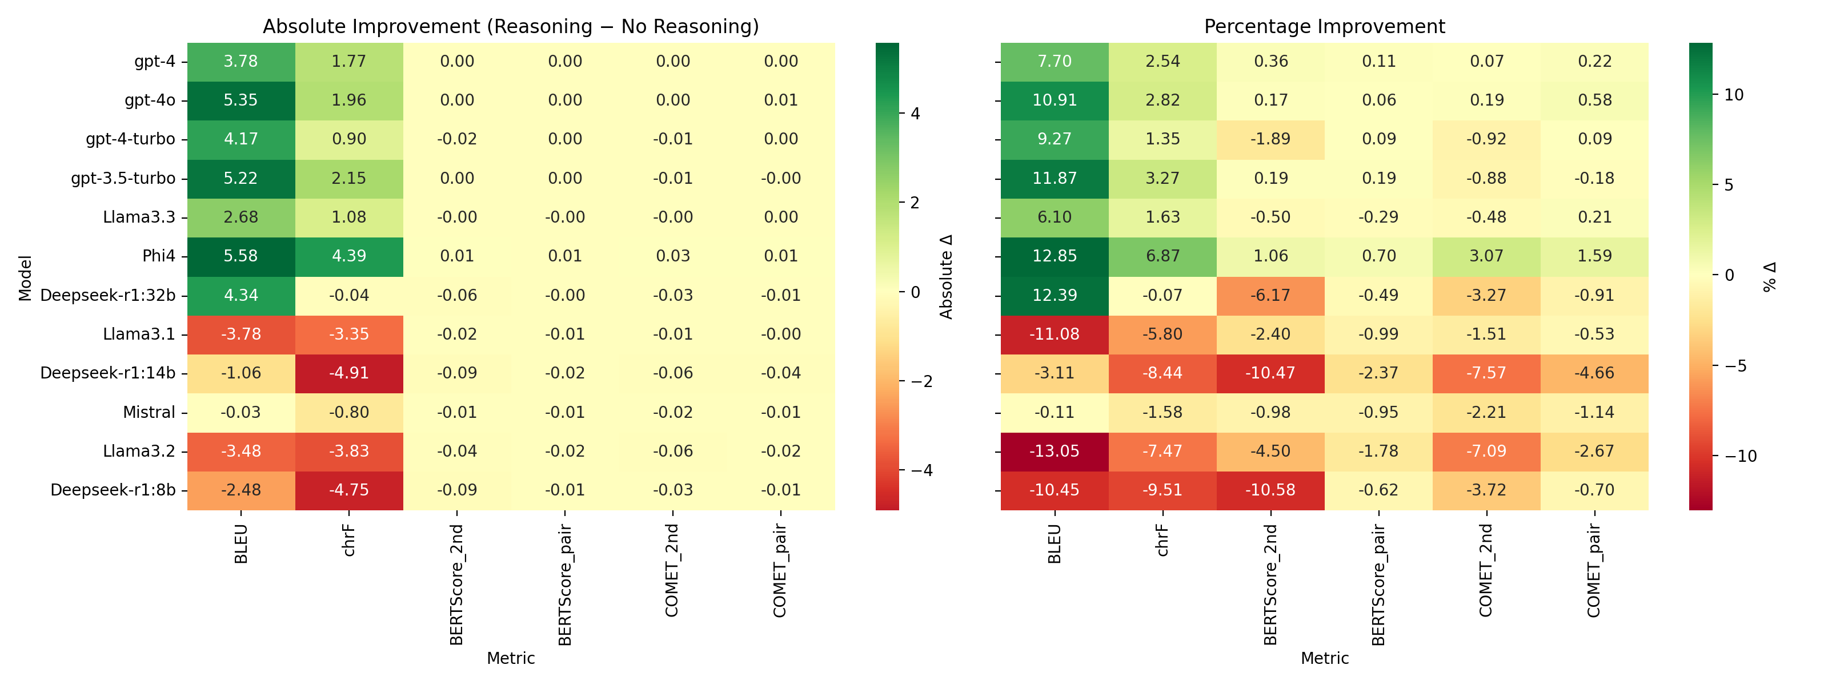
Task: Click the Deepseek-r1:32b BLEU cell showing 12.39
Action: (x=1055, y=295)
